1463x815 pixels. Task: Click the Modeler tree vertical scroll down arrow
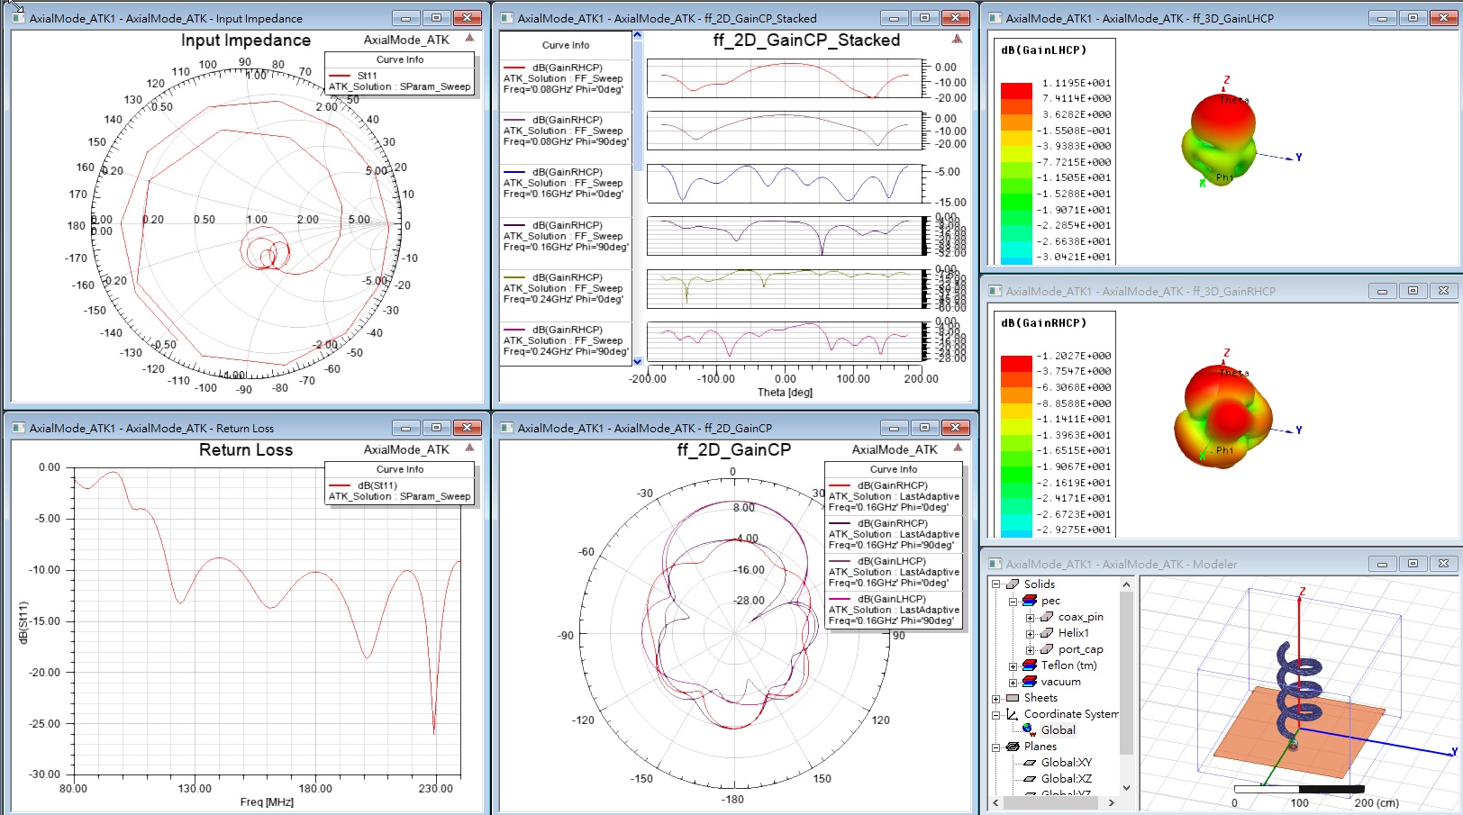click(x=1126, y=787)
